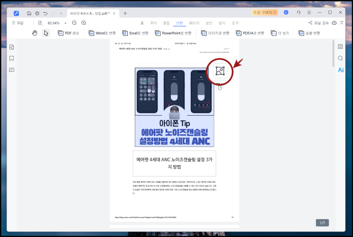Select the 아이폰 Tip image in document
Image resolution: width=353 pixels, height=237 pixels.
[x=174, y=108]
